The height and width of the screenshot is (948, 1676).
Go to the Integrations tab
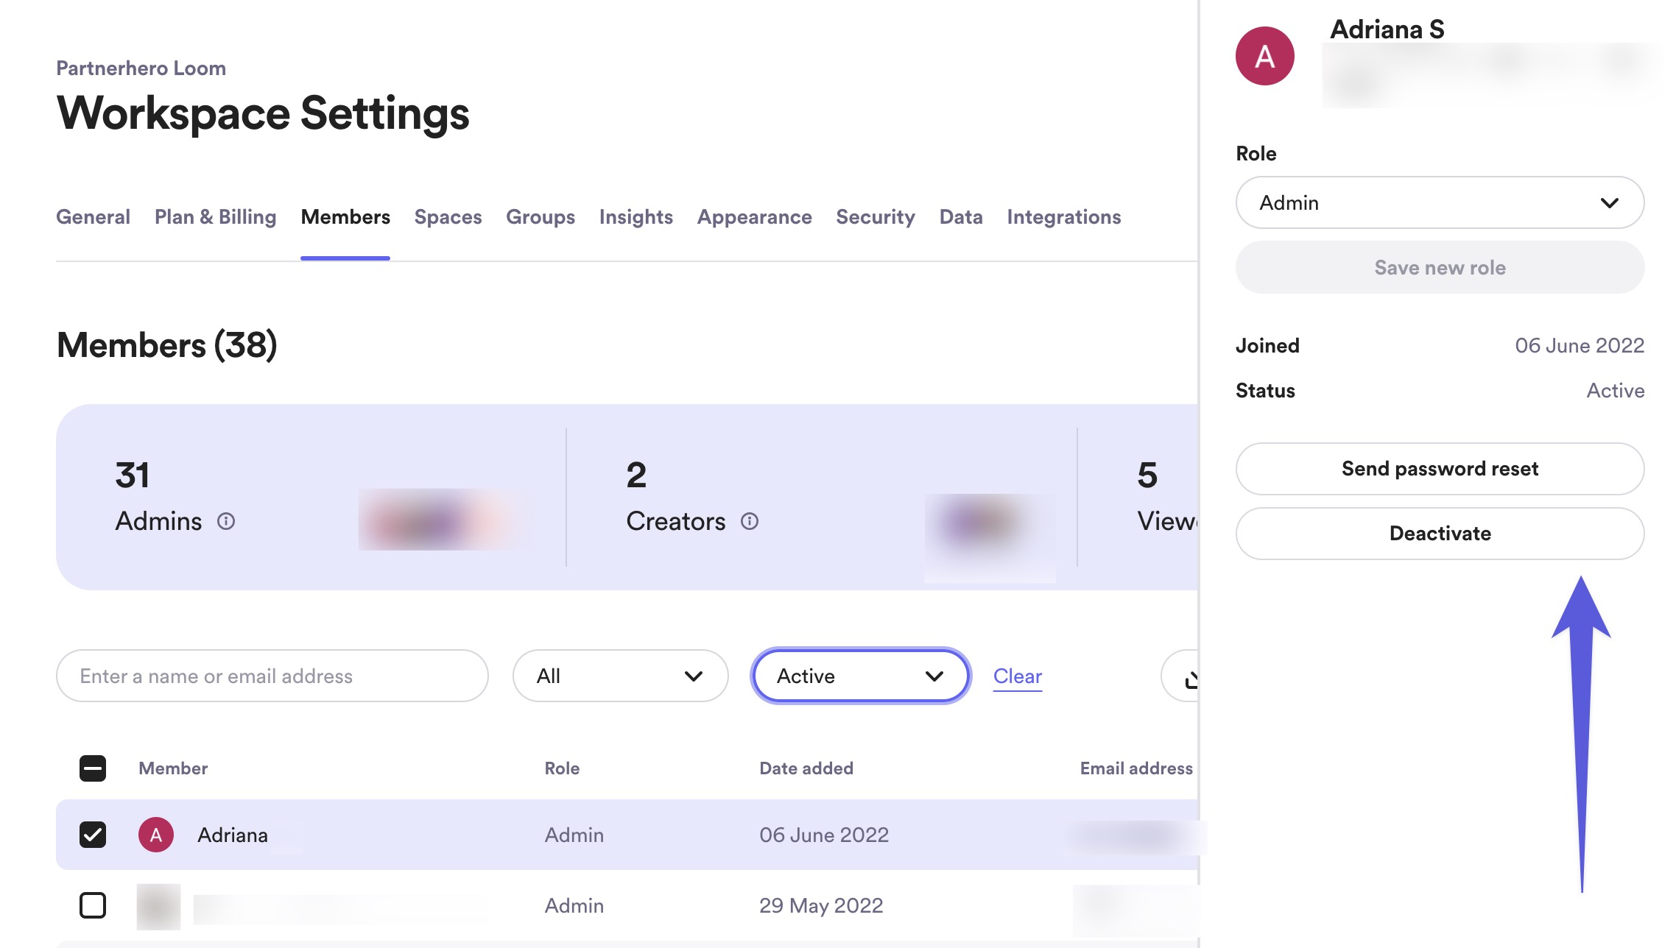coord(1063,217)
